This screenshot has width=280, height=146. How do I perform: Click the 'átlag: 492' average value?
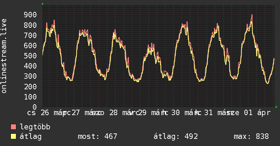click(176, 136)
